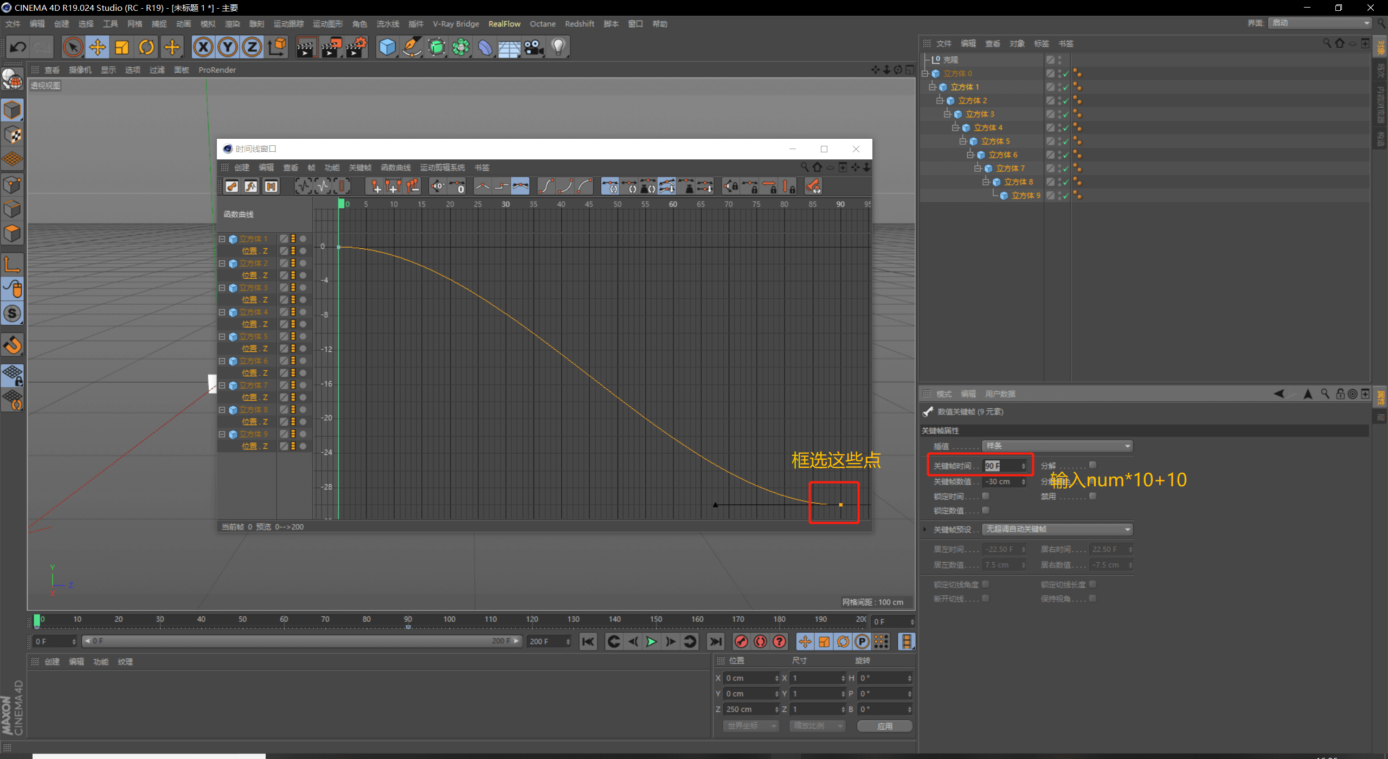The height and width of the screenshot is (759, 1388).
Task: Activate the Move tool in top toolbar
Action: [98, 47]
